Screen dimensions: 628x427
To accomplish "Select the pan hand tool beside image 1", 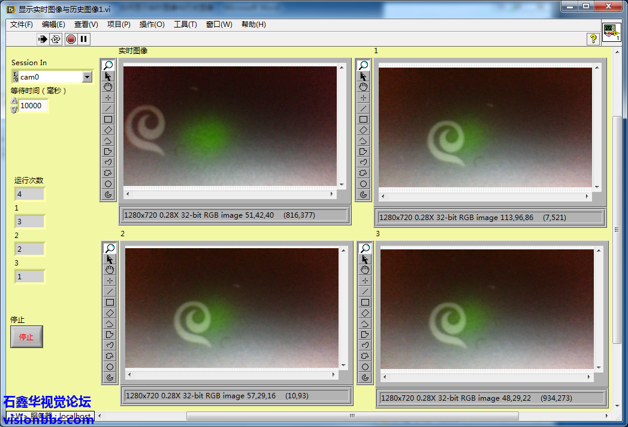I will coord(363,87).
